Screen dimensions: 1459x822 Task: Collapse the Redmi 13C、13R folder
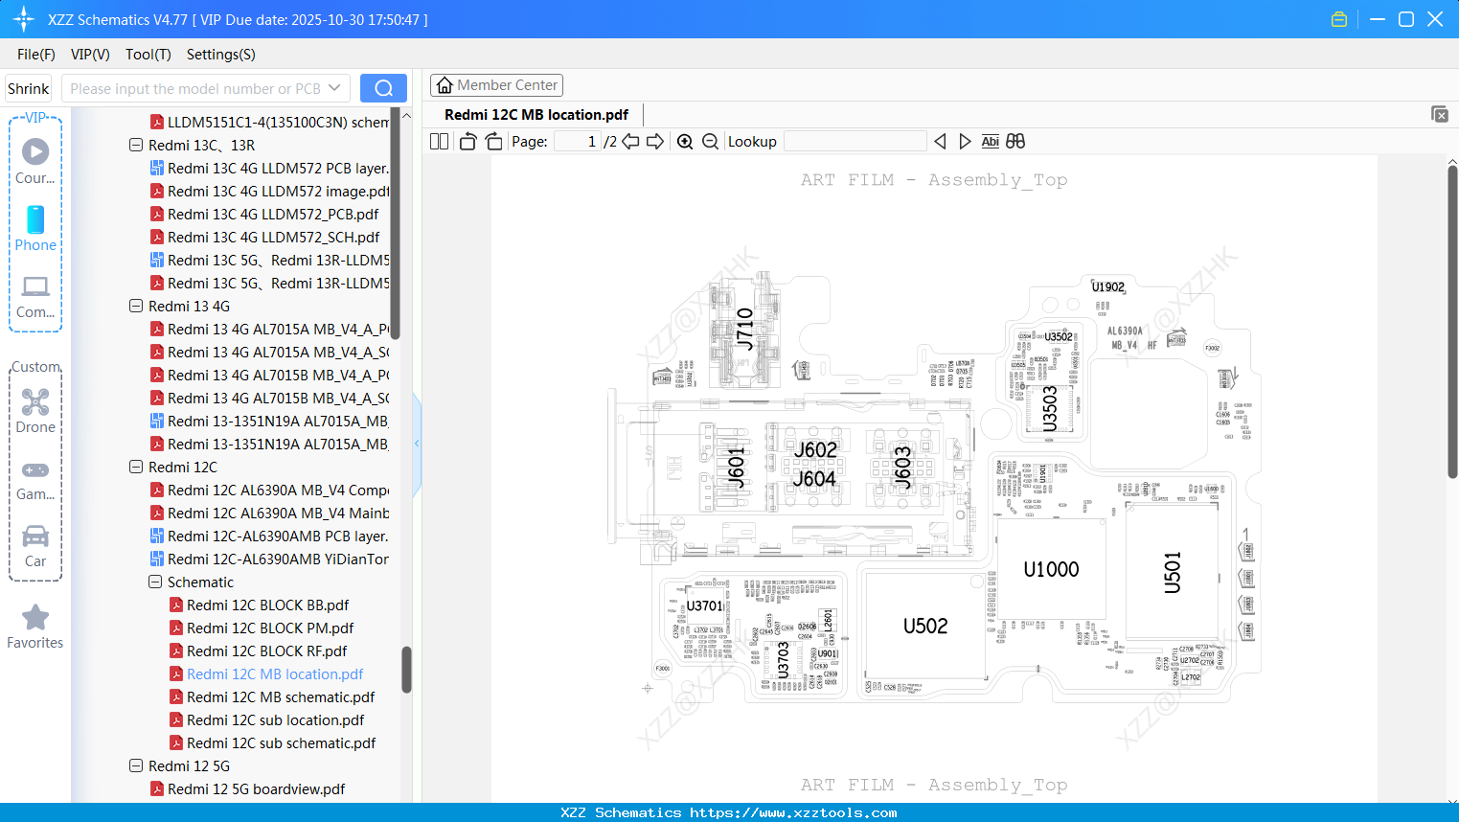[x=136, y=146]
